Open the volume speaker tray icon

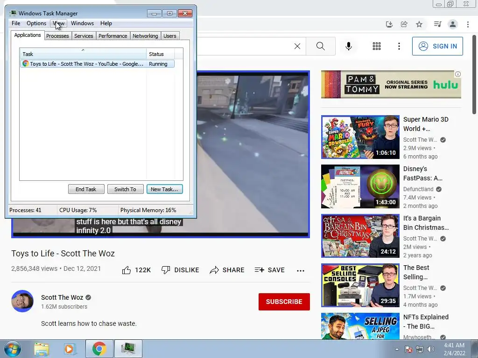pos(430,349)
